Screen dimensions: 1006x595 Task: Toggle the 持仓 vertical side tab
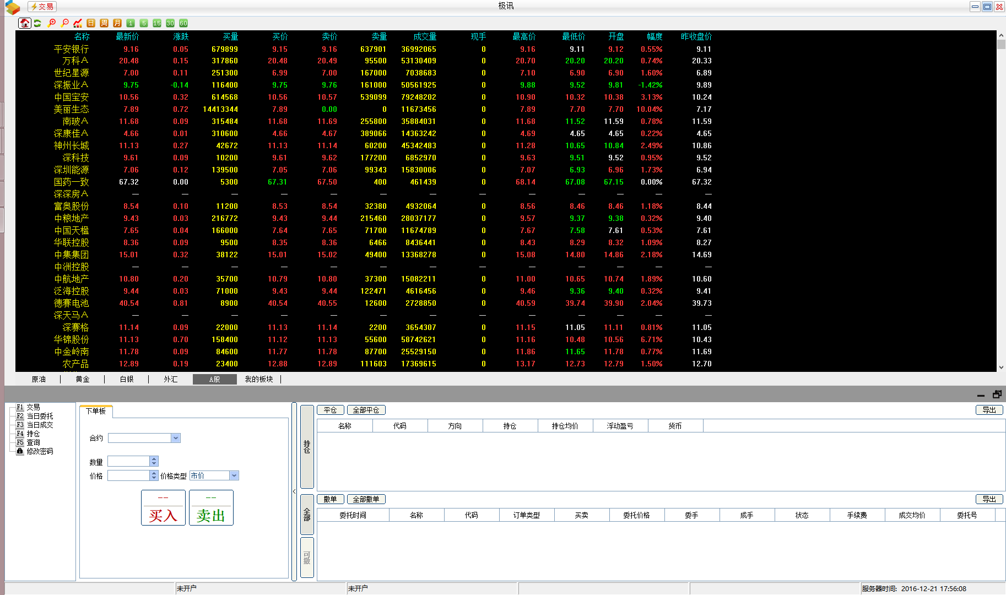pos(307,446)
